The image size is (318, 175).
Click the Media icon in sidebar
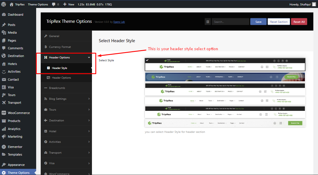pyautogui.click(x=4, y=32)
